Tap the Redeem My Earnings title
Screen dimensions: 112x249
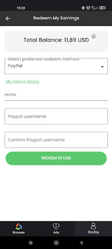[x=56, y=18]
